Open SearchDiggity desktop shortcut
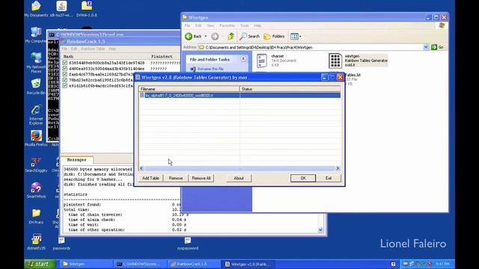The width and height of the screenshot is (479, 269). coord(36,164)
